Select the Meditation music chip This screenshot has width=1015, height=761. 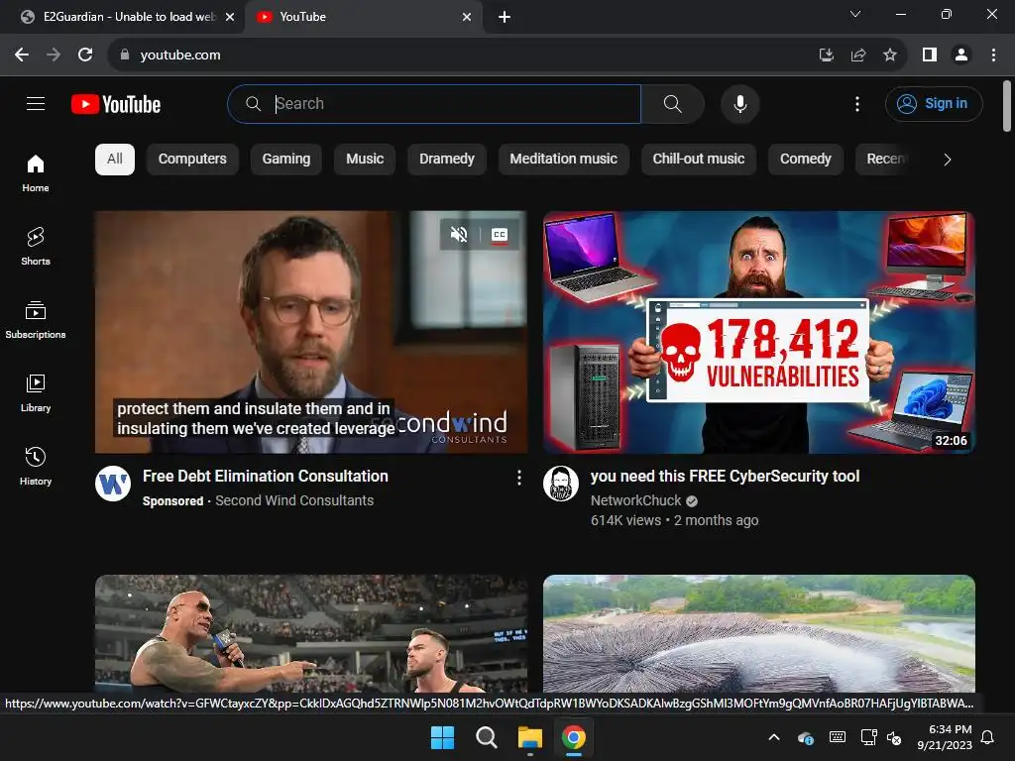pyautogui.click(x=563, y=160)
